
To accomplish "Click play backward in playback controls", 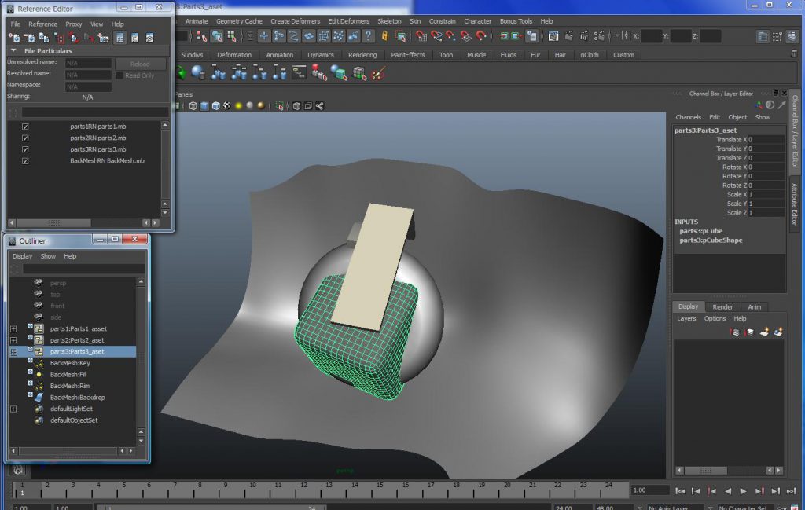I will pos(728,491).
